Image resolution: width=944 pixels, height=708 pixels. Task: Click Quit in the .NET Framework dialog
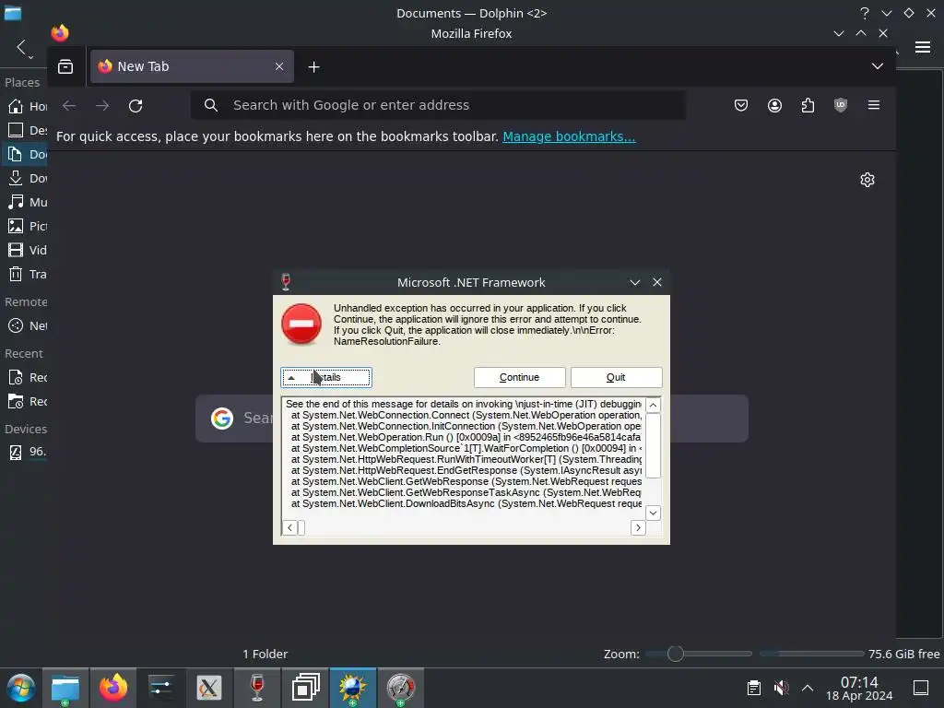[616, 377]
